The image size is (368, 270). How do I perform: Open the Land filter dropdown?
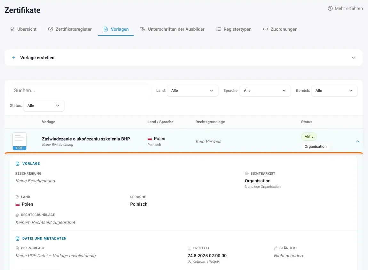click(192, 91)
